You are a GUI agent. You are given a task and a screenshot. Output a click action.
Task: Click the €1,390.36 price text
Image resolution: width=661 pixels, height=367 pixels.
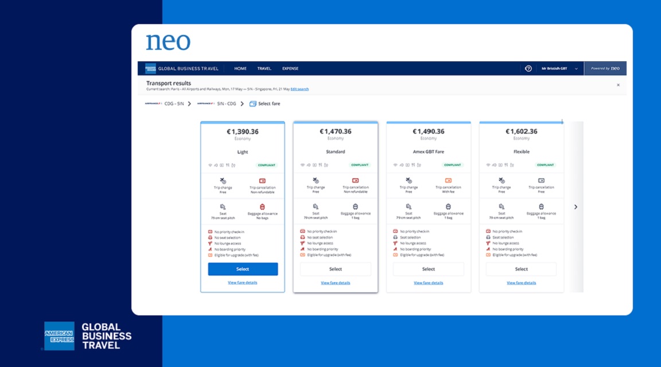(242, 131)
